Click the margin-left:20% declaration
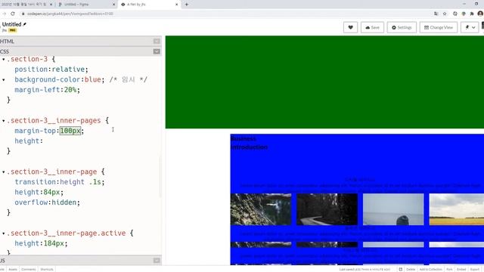Screen dimensions: 484x272 (47, 90)
